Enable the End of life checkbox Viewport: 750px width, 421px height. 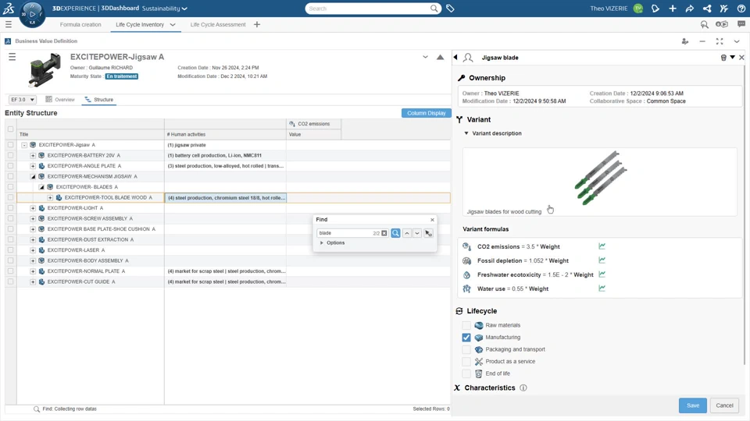pos(466,373)
